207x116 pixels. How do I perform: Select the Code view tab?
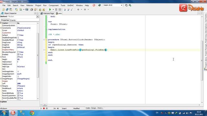pyautogui.click(x=88, y=108)
